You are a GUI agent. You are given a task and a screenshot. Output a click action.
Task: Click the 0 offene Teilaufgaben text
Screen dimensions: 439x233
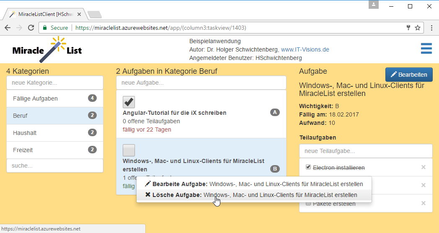pyautogui.click(x=151, y=121)
